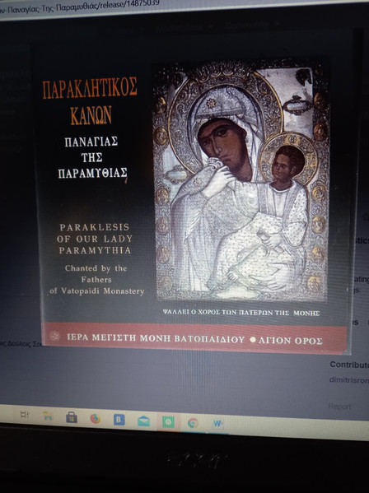Viewport: 369px width, 493px height.
Task: Open File Explorer from the taskbar
Action: pos(48,416)
